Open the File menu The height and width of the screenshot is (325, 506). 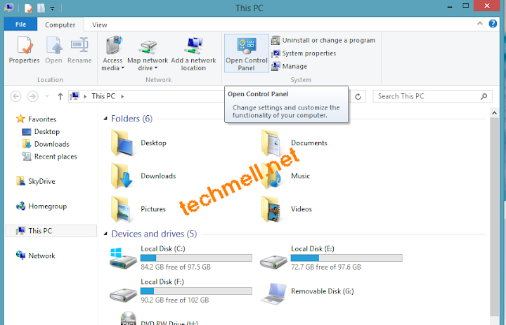[x=20, y=24]
